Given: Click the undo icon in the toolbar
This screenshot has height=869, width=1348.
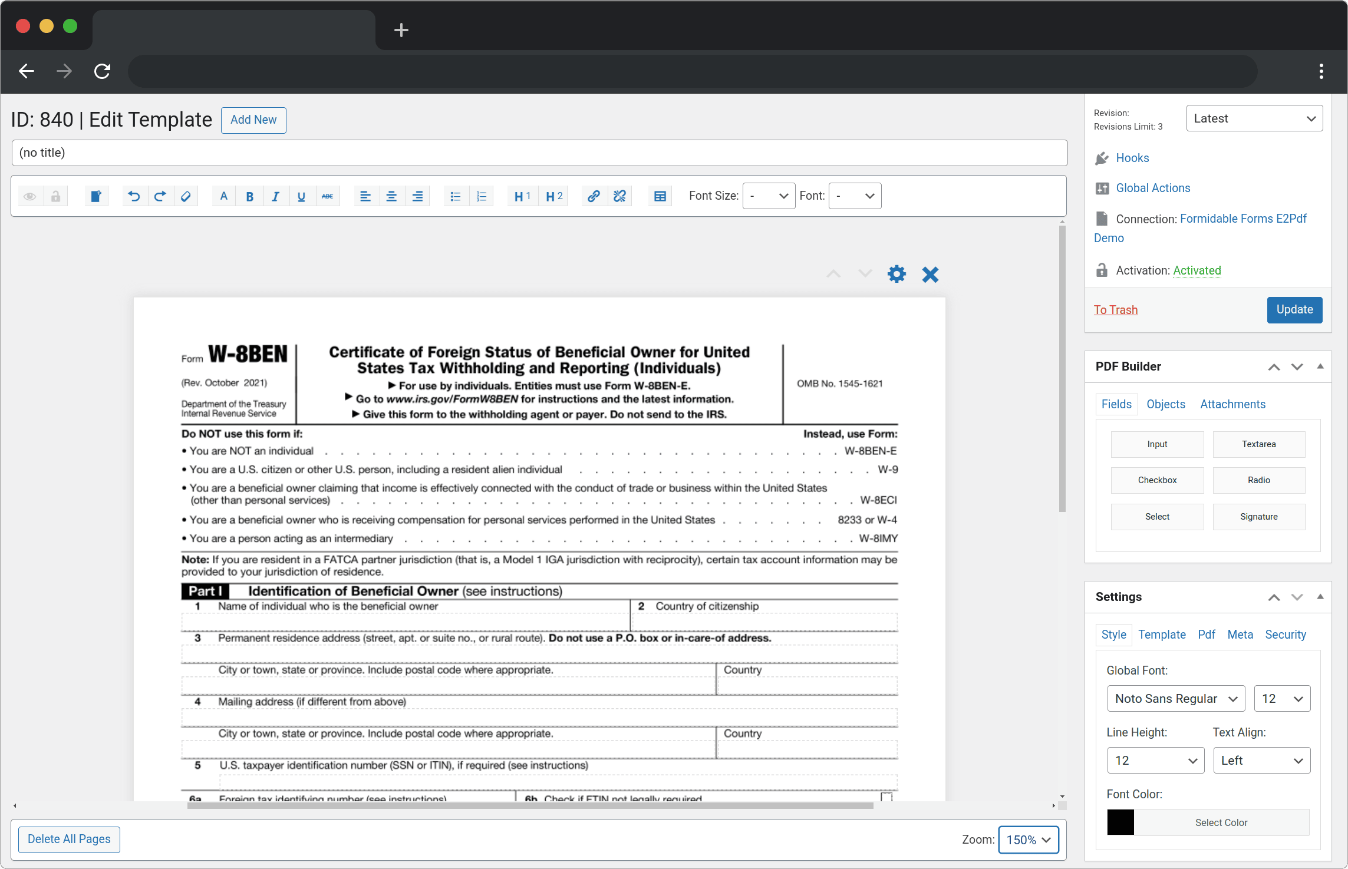Looking at the screenshot, I should 134,196.
